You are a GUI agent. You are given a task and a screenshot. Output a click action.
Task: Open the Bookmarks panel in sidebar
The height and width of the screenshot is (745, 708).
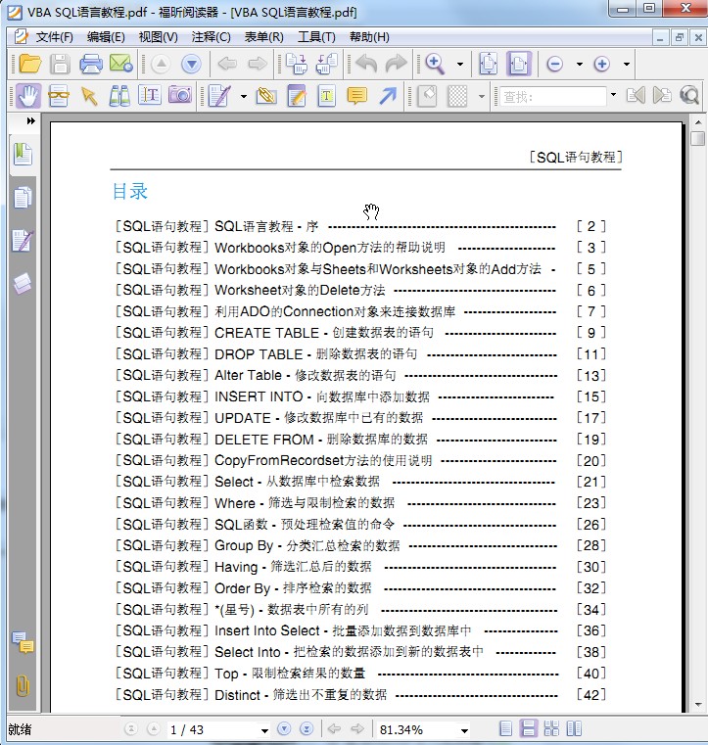click(23, 155)
